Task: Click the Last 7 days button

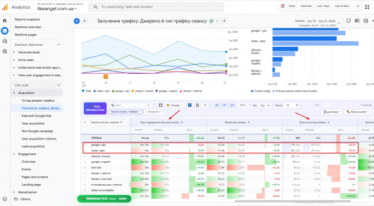Action: [323, 6]
